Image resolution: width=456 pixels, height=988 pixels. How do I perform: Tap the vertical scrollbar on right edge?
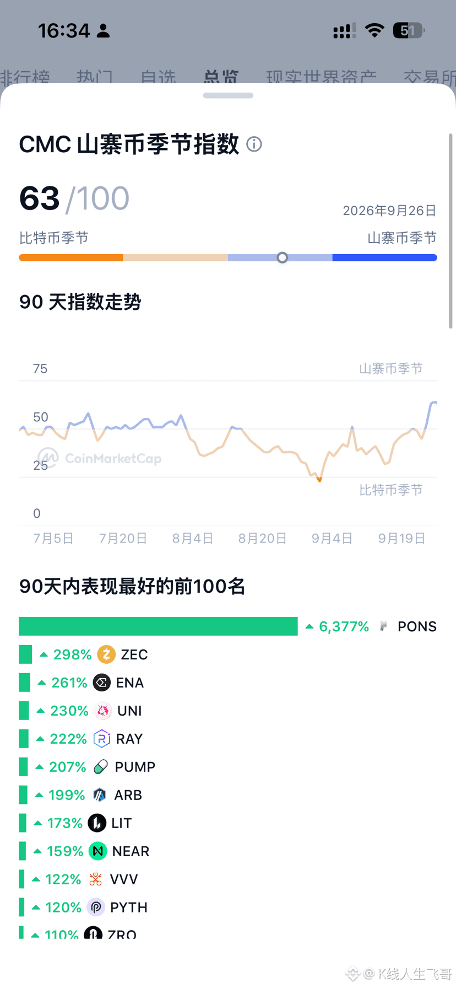(450, 231)
